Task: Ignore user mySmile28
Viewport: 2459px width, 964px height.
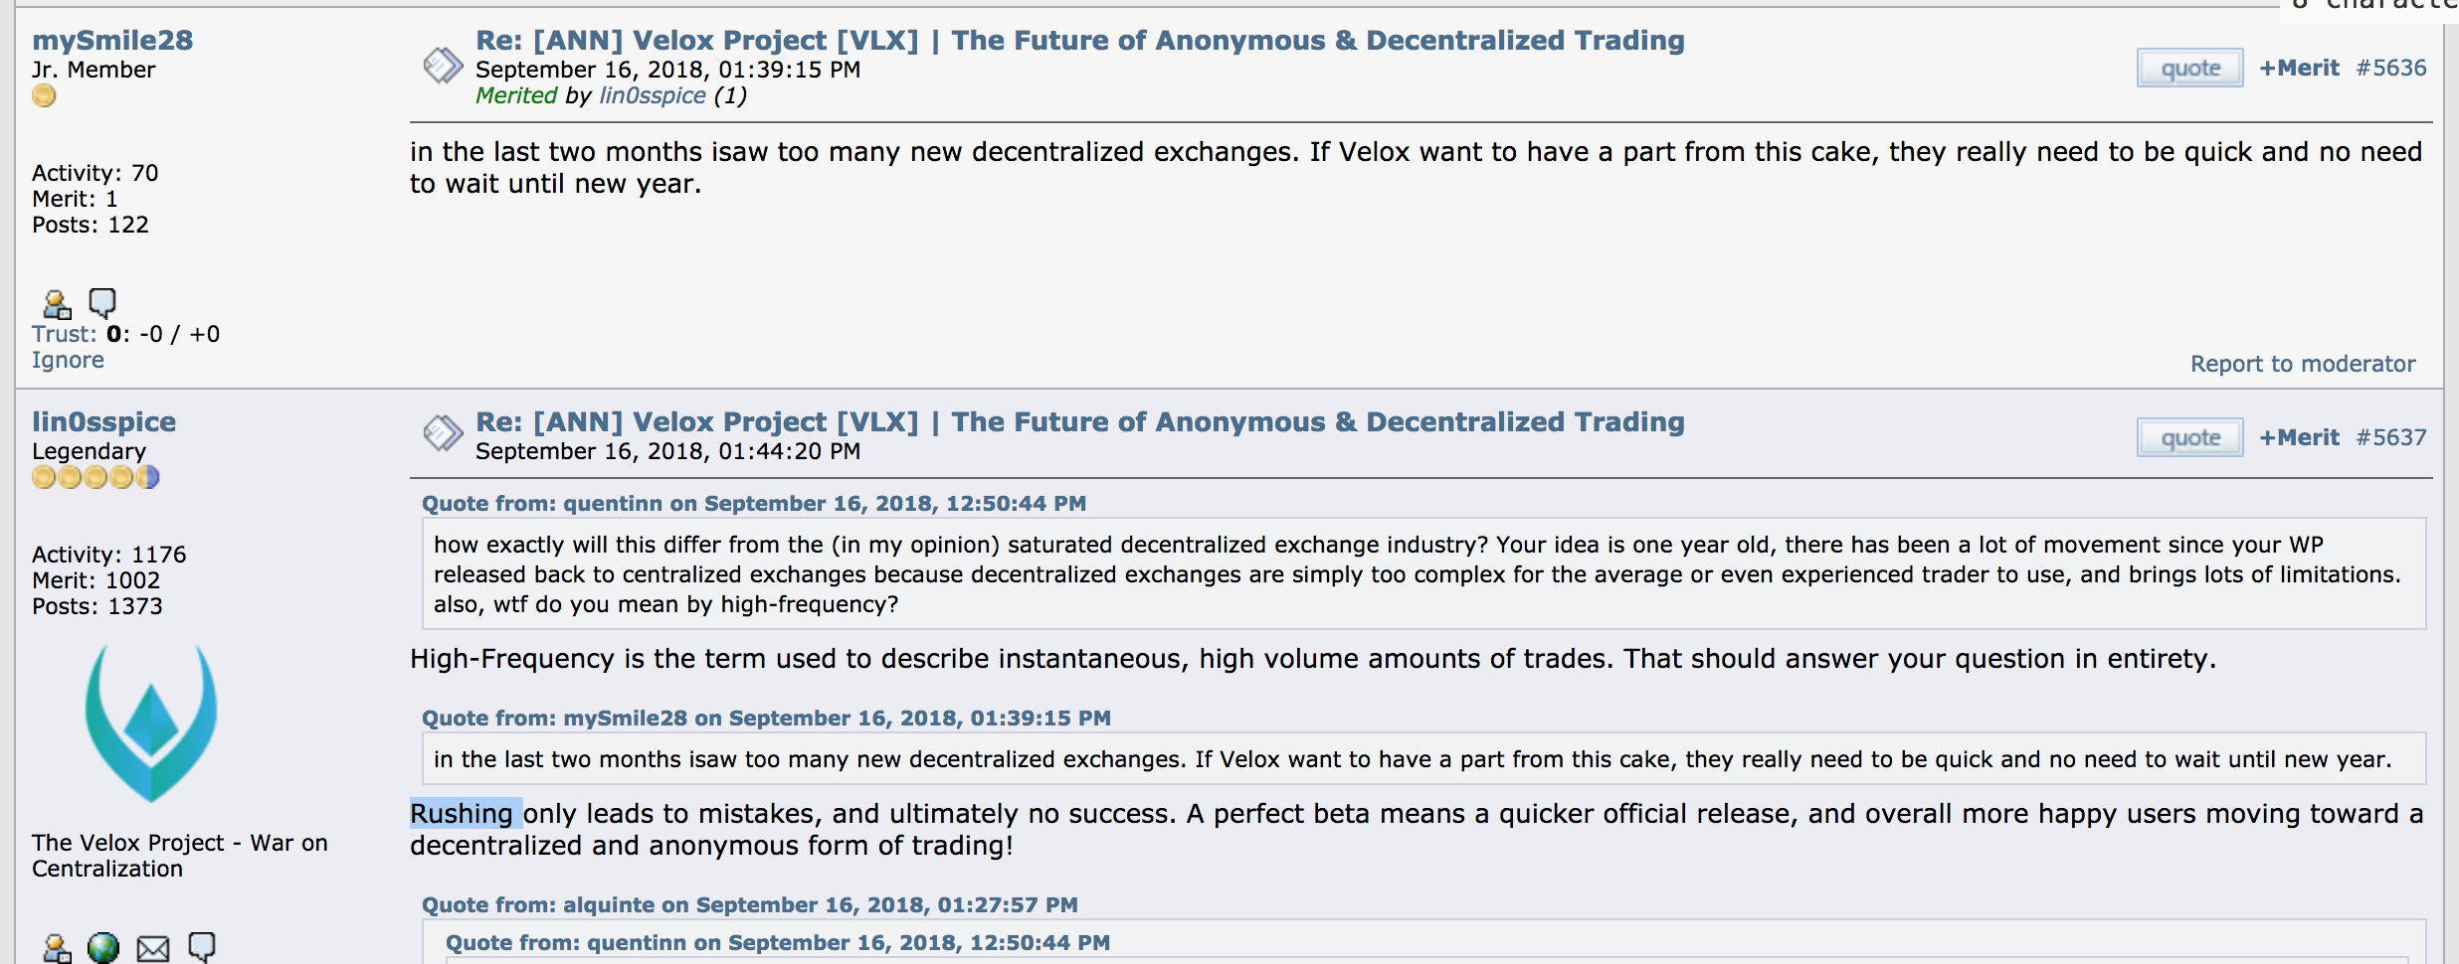Action: point(68,360)
